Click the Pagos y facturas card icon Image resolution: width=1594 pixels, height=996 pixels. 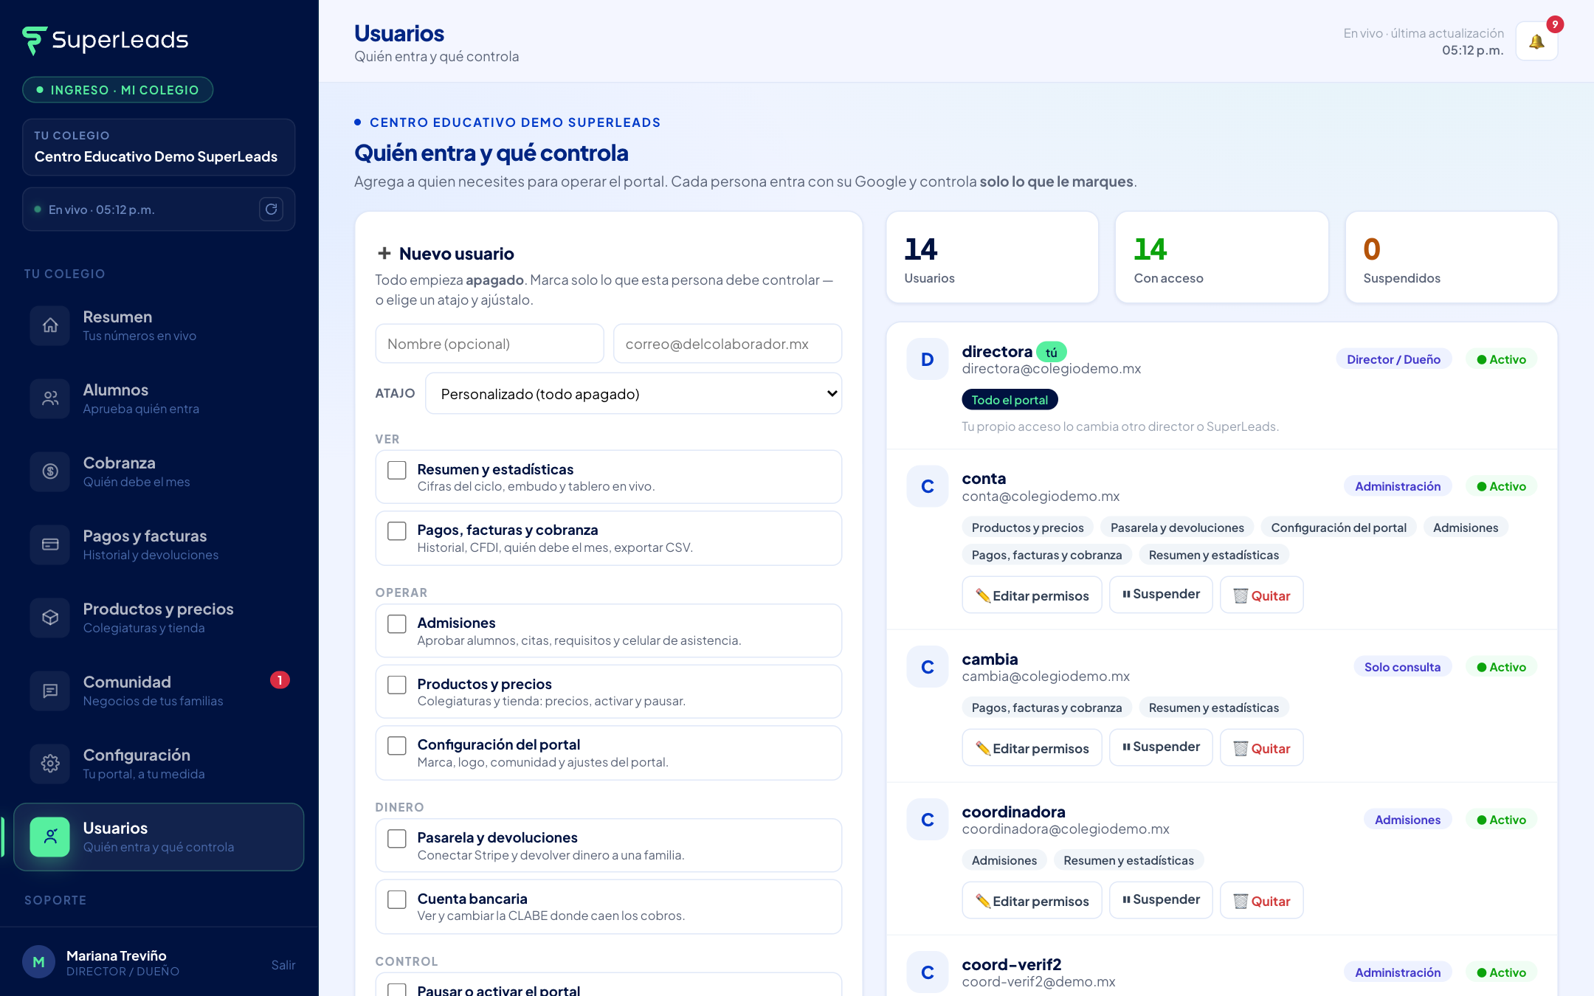(x=50, y=544)
